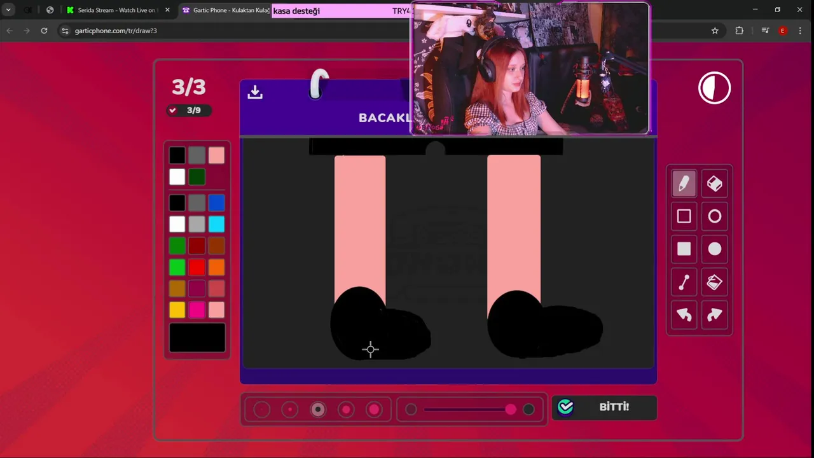Open the Chrome three-dot menu
This screenshot has height=458, width=814.
(x=800, y=31)
